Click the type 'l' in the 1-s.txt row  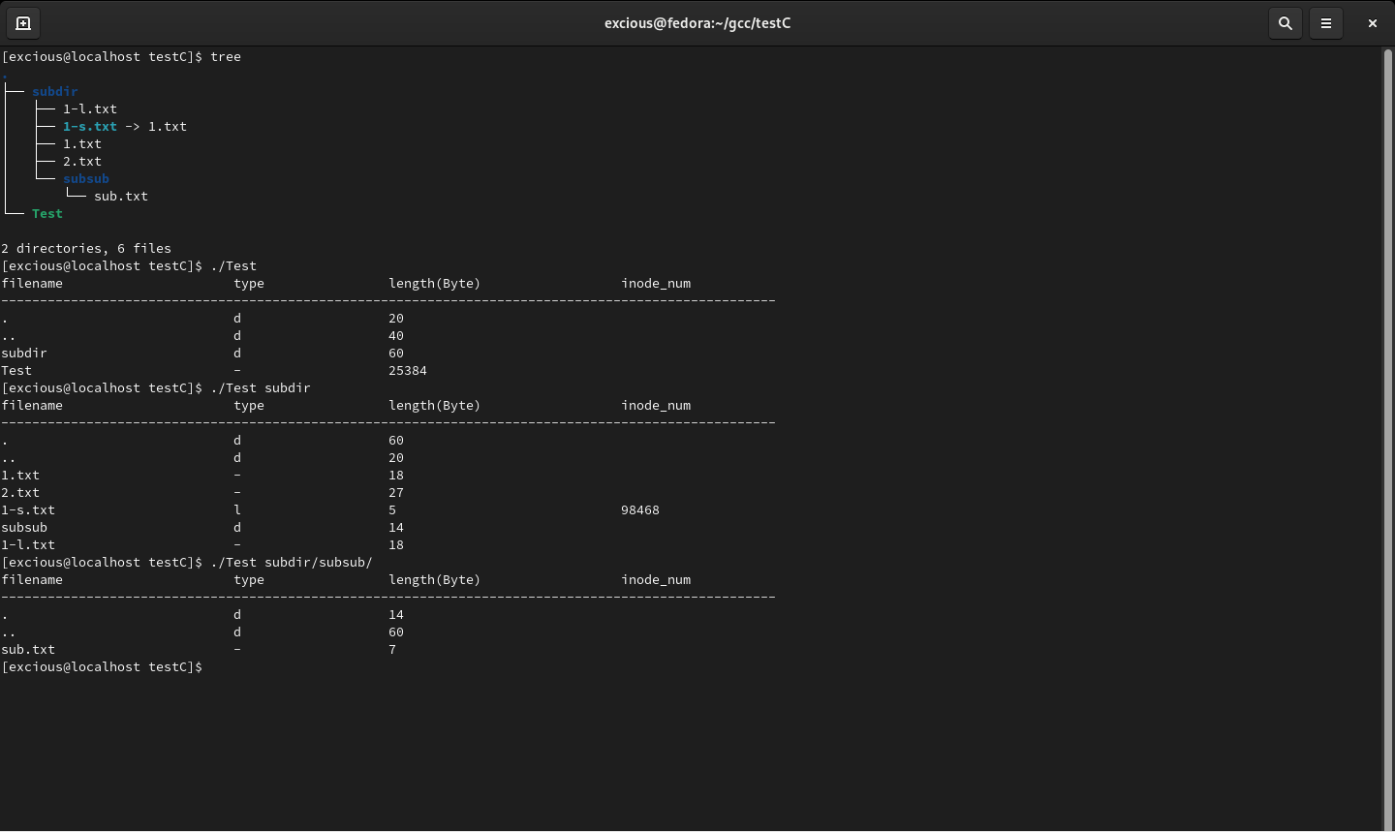(237, 510)
